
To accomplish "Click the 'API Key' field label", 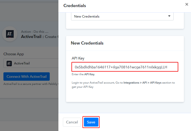I will [x=78, y=58].
